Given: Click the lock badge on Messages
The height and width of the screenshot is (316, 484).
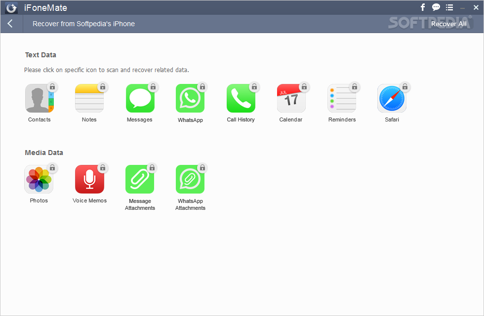Looking at the screenshot, I should [153, 87].
